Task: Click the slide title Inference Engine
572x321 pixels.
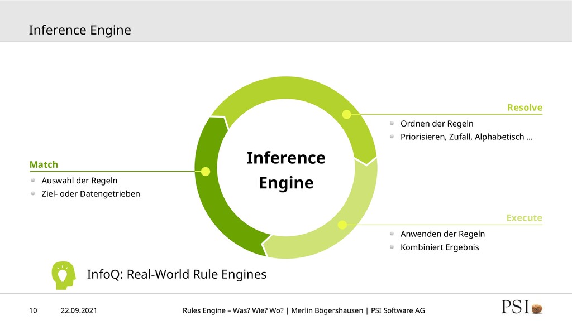Action: pos(80,30)
